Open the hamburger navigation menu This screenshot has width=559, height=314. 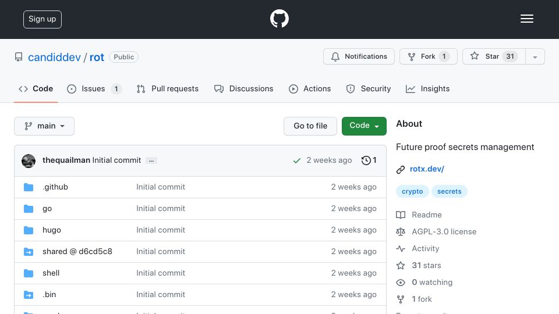tap(526, 19)
